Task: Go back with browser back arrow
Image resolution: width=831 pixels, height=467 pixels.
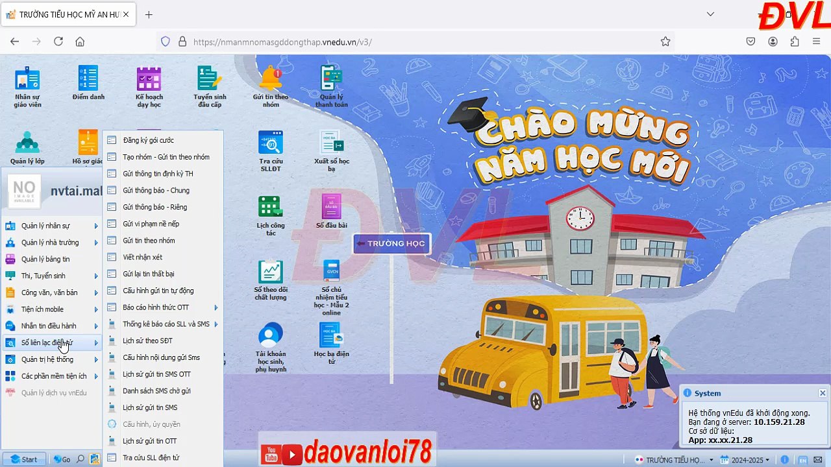Action: click(15, 42)
